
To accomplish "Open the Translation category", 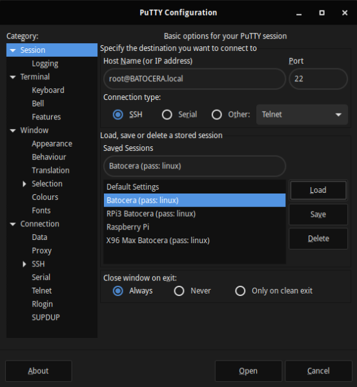I will tap(50, 170).
